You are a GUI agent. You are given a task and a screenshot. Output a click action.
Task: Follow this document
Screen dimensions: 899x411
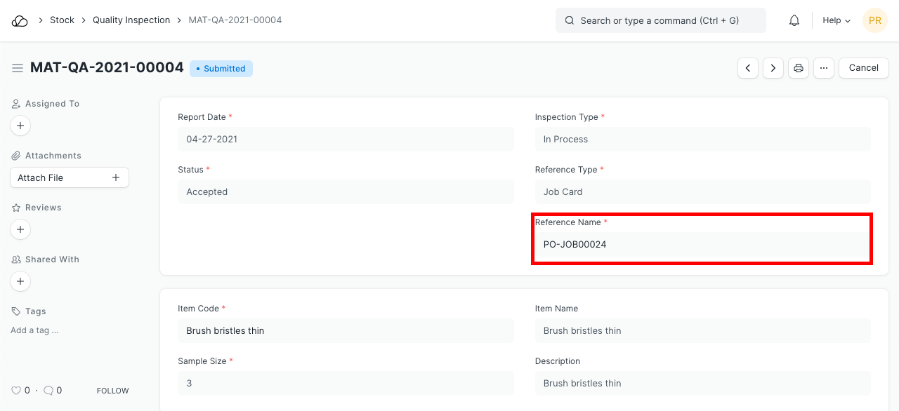[112, 391]
